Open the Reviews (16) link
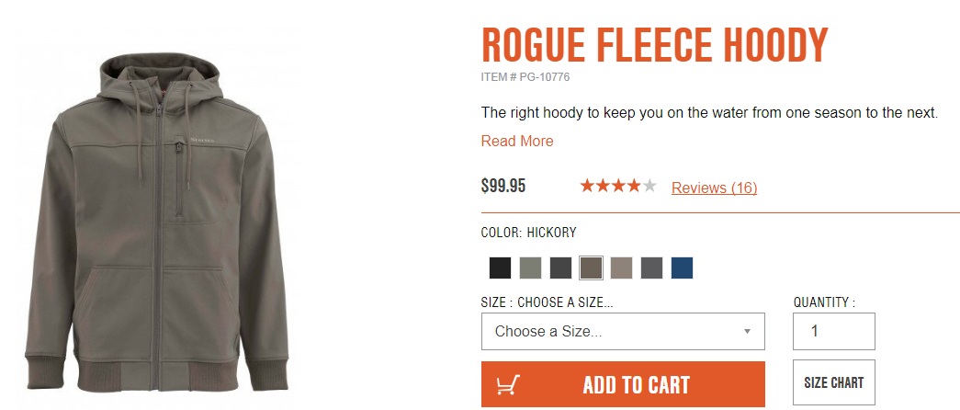The image size is (960, 410). 714,188
